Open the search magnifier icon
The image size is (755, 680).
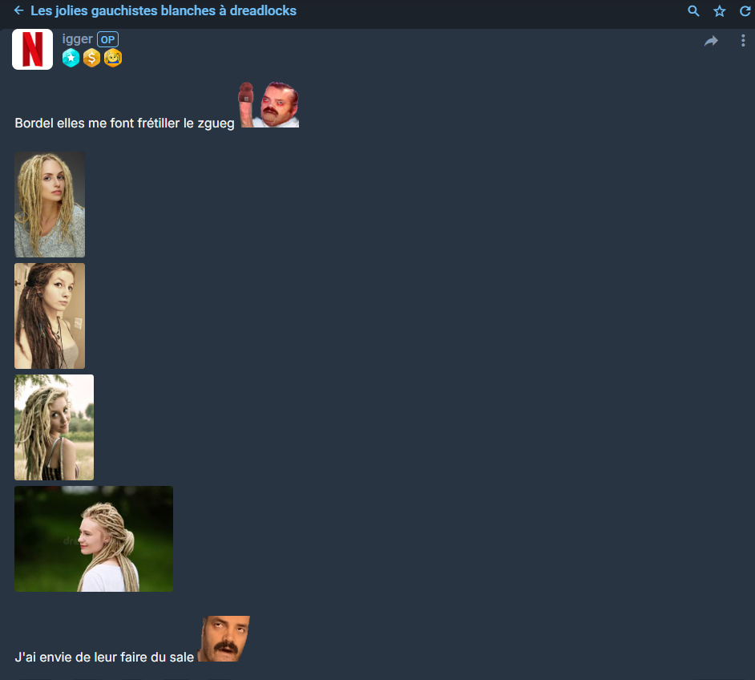click(x=693, y=11)
